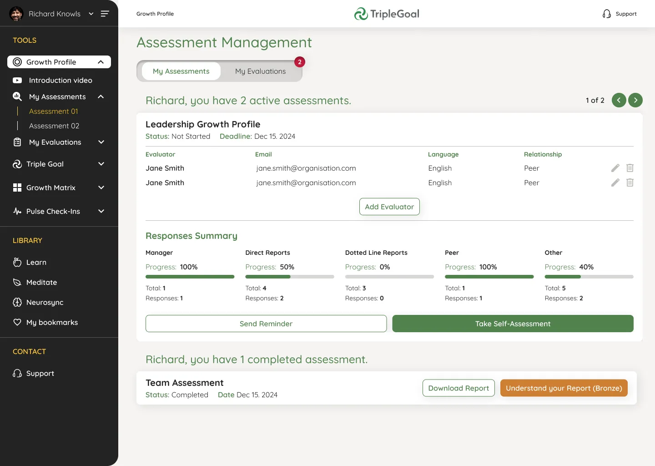The image size is (655, 466).
Task: Select Assessment 02 in the sidebar
Action: [53, 126]
